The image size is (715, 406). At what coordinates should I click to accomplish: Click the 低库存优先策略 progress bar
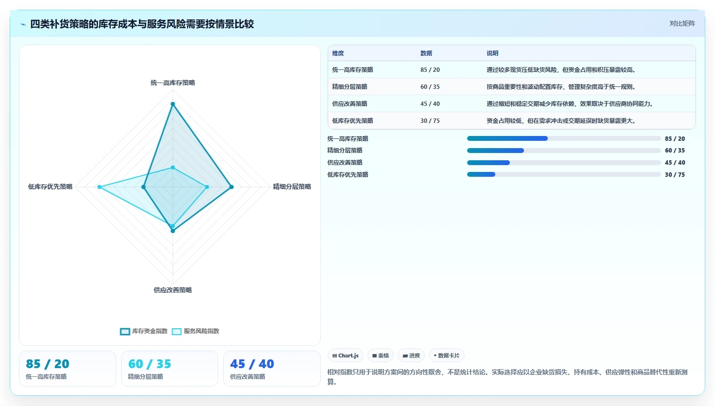tap(564, 174)
